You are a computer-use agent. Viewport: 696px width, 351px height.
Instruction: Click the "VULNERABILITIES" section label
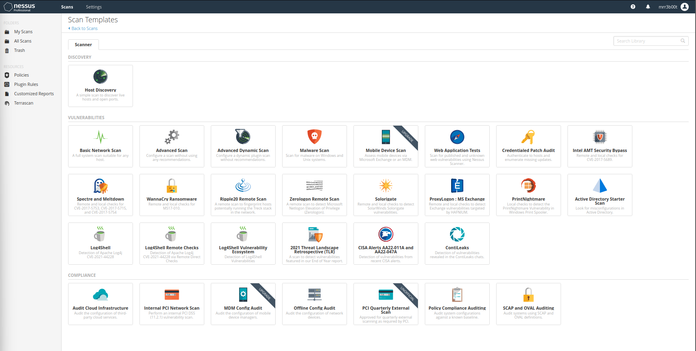coord(86,118)
